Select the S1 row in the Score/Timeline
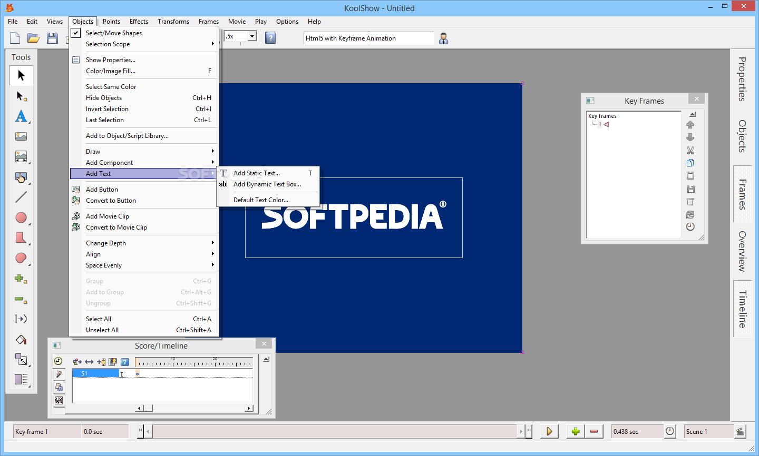 tap(162, 373)
